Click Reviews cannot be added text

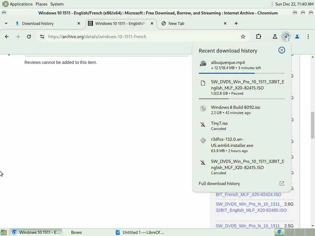click(x=61, y=62)
